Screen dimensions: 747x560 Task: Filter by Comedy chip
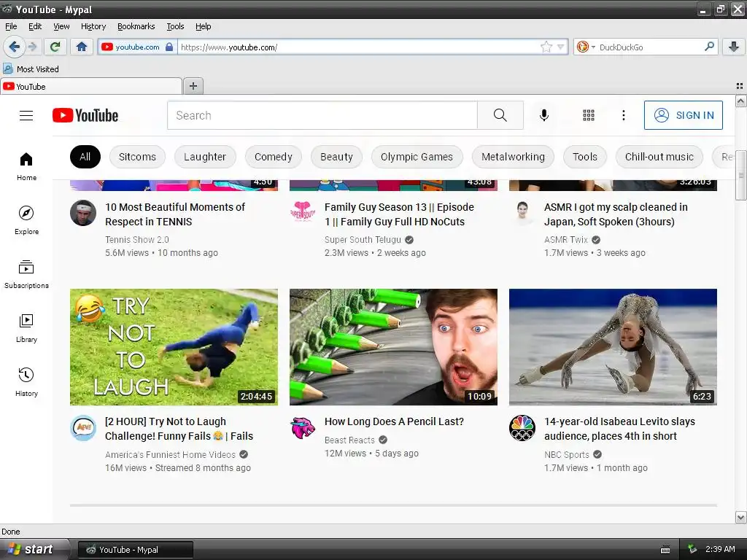click(x=273, y=157)
